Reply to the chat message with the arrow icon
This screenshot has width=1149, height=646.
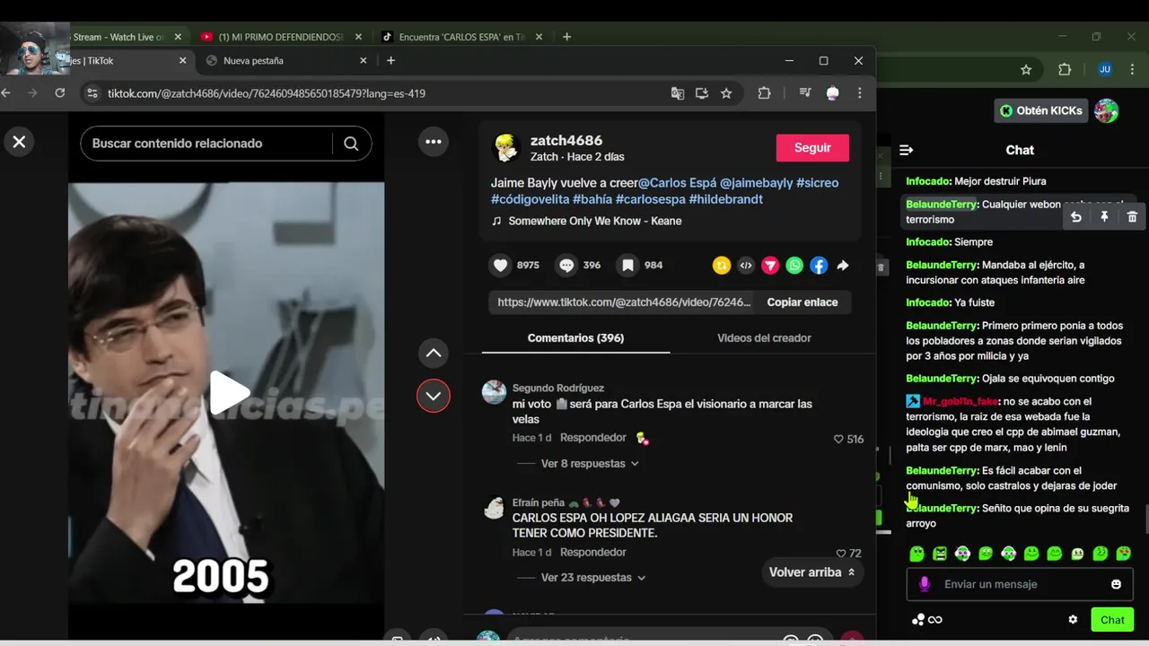coord(1076,217)
